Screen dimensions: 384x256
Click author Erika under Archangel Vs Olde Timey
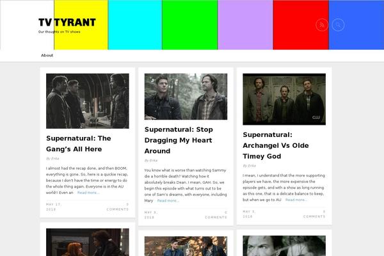(x=252, y=166)
